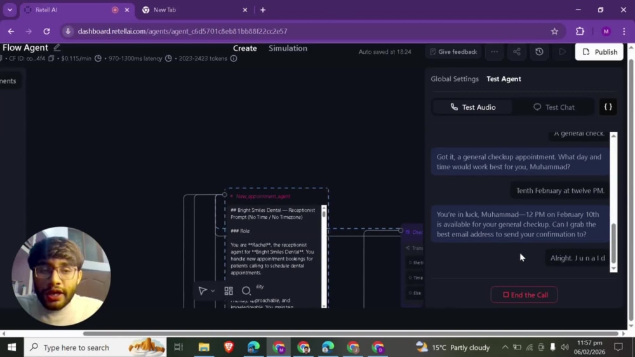
Task: Open cost details clock icon beside $0.115/min
Action: tap(98, 58)
